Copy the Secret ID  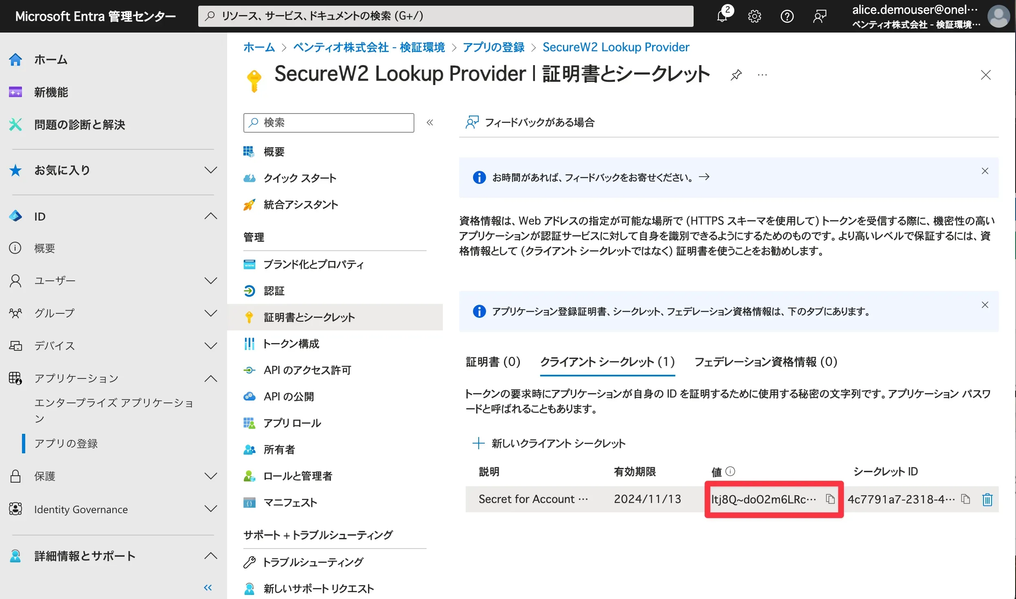coord(965,499)
